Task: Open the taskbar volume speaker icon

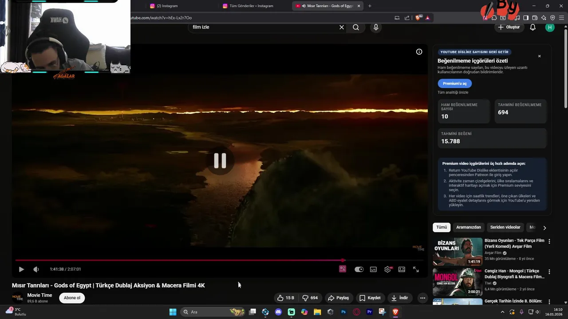Action: point(537,312)
